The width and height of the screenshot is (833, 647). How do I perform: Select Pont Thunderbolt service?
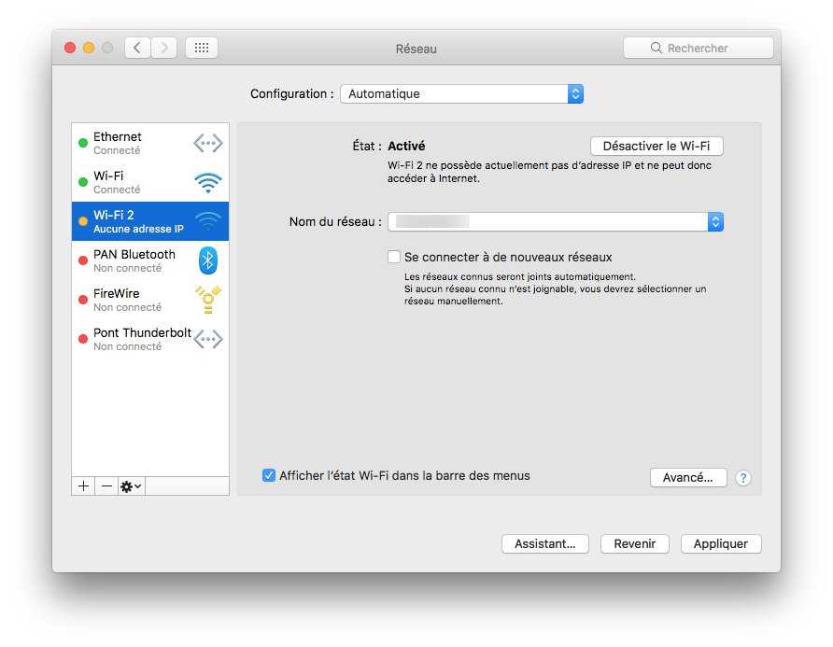tap(150, 339)
